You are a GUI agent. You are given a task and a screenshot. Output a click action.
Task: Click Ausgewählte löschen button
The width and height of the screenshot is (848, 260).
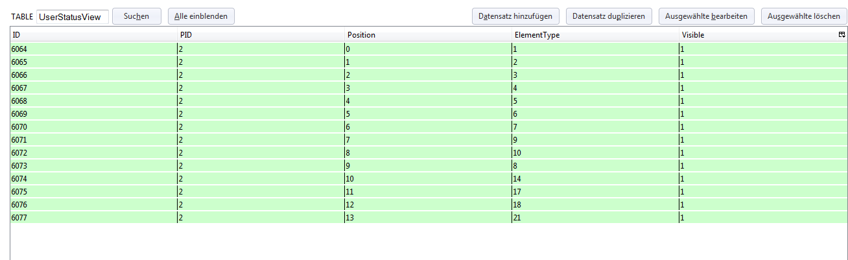coord(804,16)
